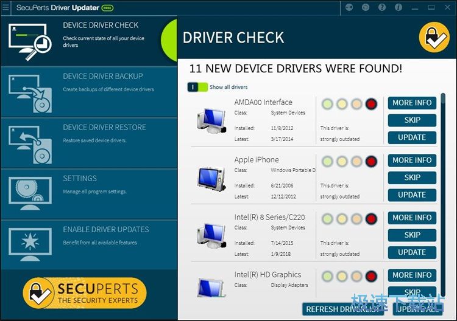Click the AMDA00 Interface computer icon
Screen dimensions: 457x321
coord(211,120)
